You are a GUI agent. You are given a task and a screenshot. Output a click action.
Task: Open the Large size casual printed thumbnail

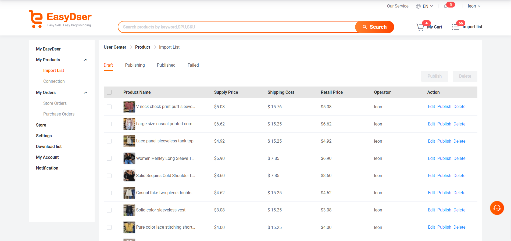pyautogui.click(x=129, y=124)
